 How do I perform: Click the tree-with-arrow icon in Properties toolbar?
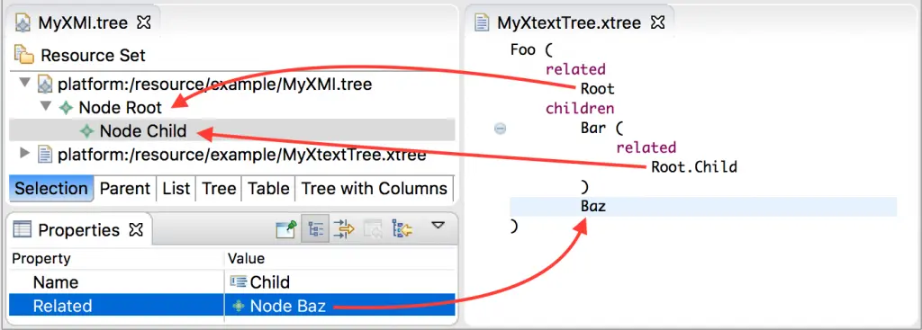pyautogui.click(x=402, y=229)
